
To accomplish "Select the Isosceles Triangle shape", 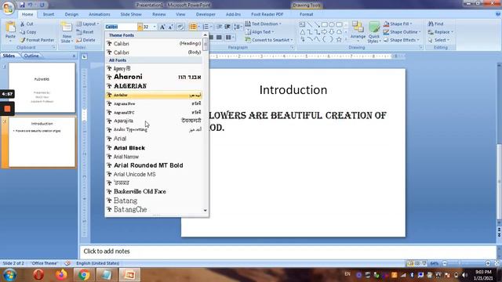I will point(302,31).
